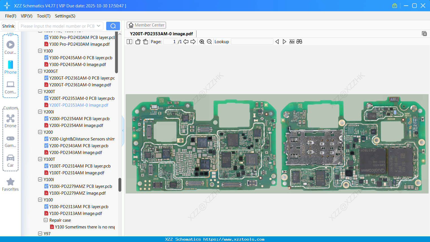Toggle the side-by-side comparison view
Viewport: 430px width, 242px height.
click(299, 41)
